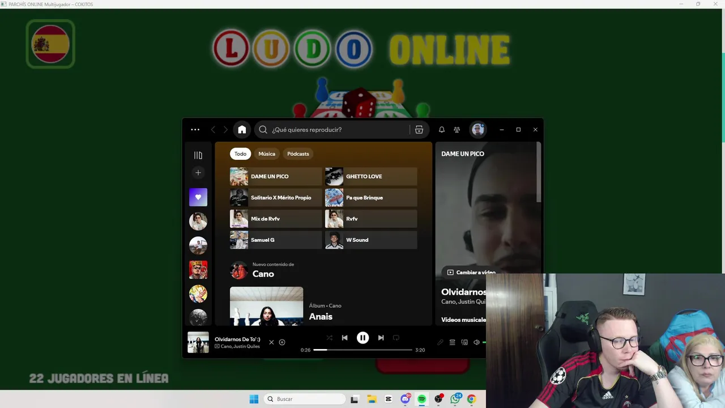725x408 pixels.
Task: Open the colorful cartoon cover in library sidebar
Action: 198,294
